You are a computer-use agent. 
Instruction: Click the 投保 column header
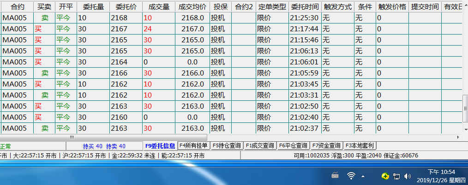(x=221, y=6)
